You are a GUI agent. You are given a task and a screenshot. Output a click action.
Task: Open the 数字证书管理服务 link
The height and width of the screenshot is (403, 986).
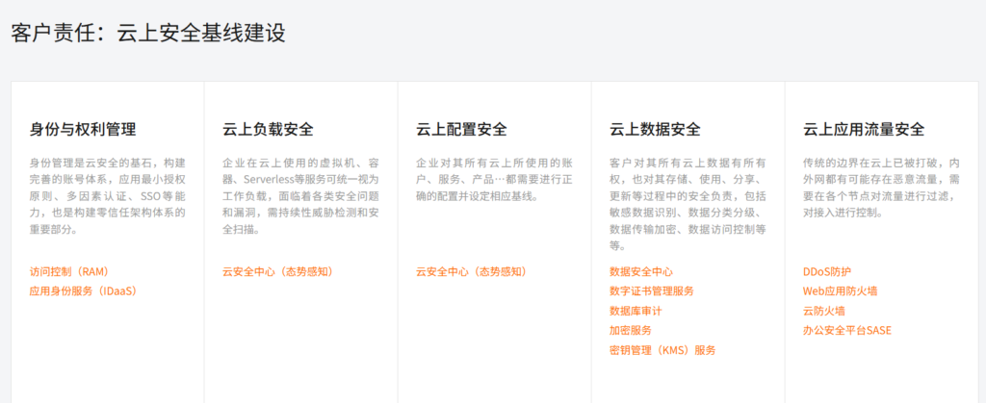click(652, 290)
